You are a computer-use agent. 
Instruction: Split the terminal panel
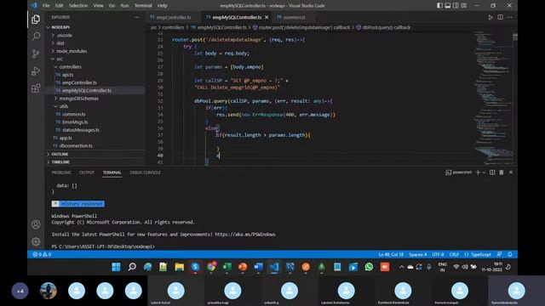click(492, 173)
